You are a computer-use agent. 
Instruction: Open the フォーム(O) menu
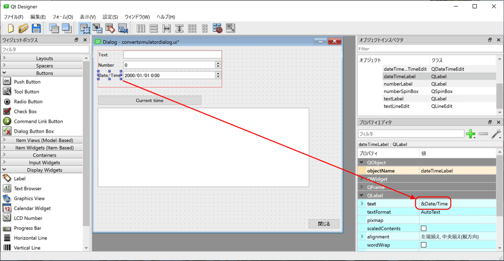click(63, 17)
